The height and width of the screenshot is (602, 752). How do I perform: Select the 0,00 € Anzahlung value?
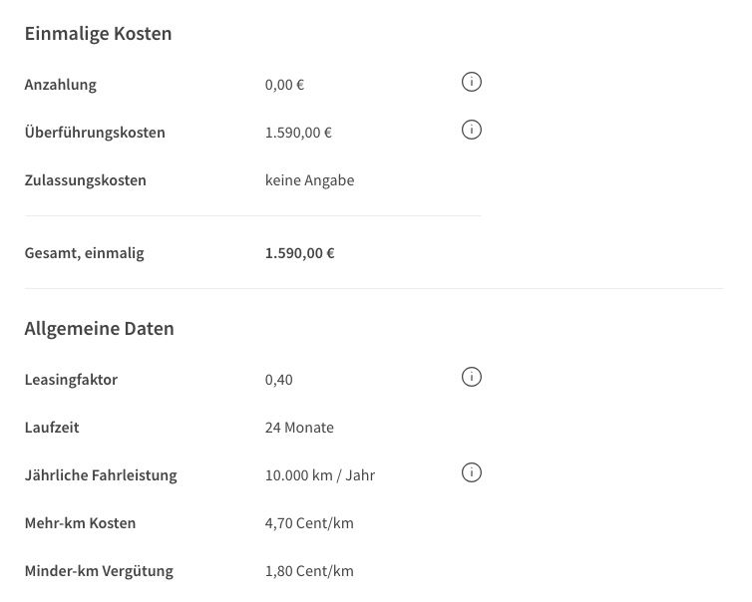pos(284,85)
